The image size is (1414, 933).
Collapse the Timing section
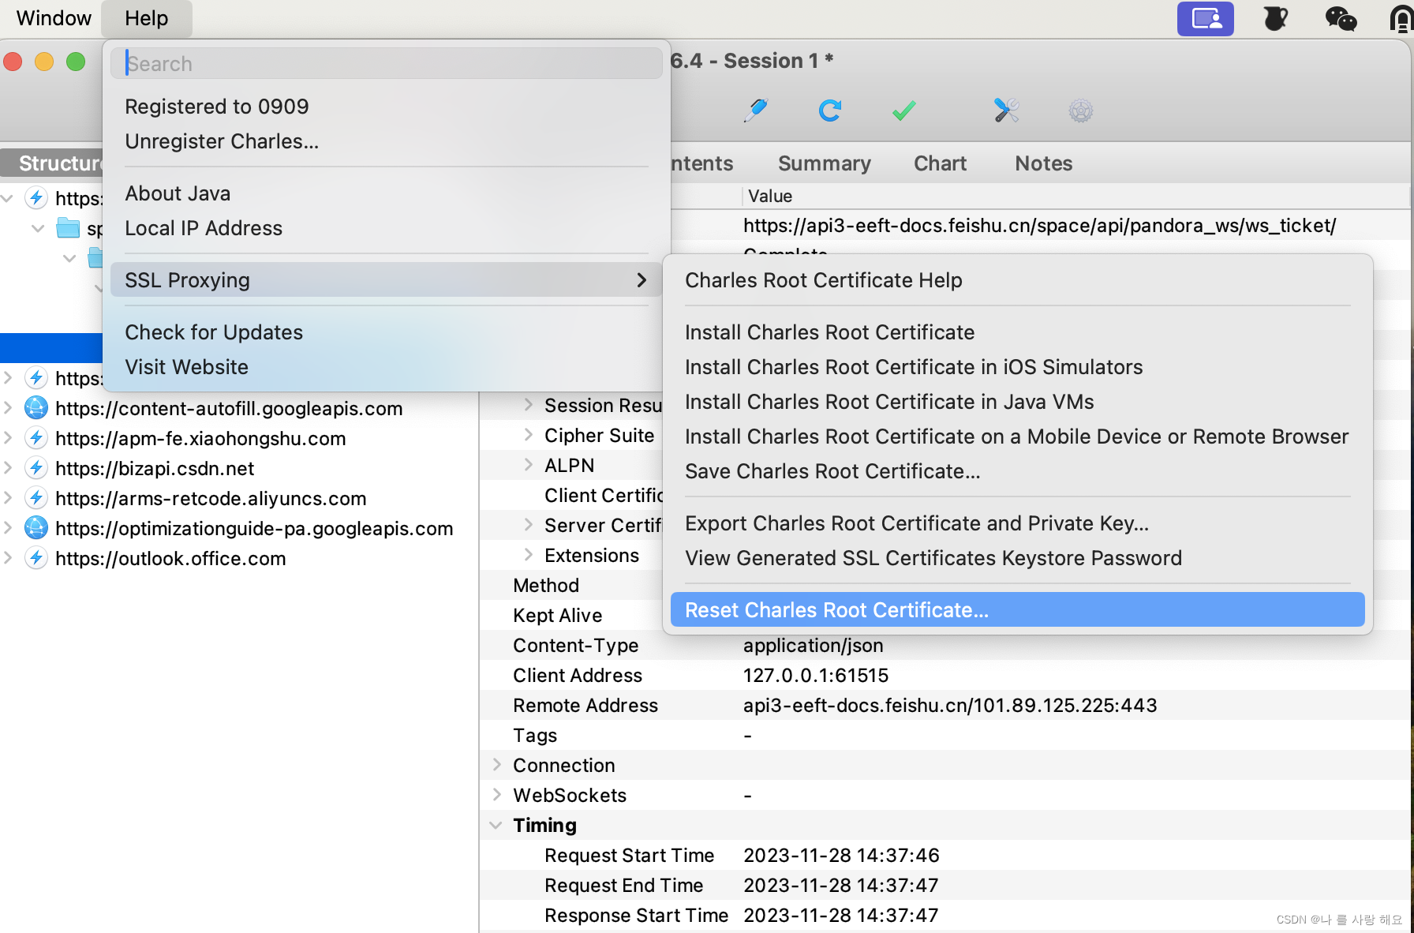click(x=496, y=825)
